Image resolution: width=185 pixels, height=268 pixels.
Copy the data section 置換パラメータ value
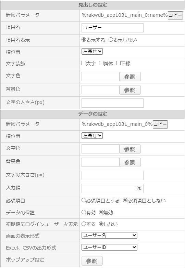point(160,124)
